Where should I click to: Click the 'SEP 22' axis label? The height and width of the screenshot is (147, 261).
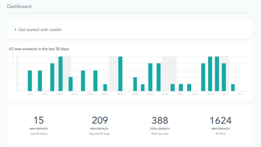[x=150, y=94]
